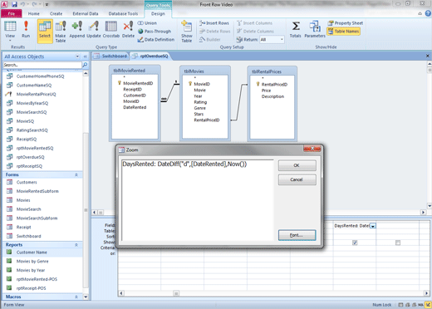Click the Union query option
The width and height of the screenshot is (432, 309).
tap(147, 23)
